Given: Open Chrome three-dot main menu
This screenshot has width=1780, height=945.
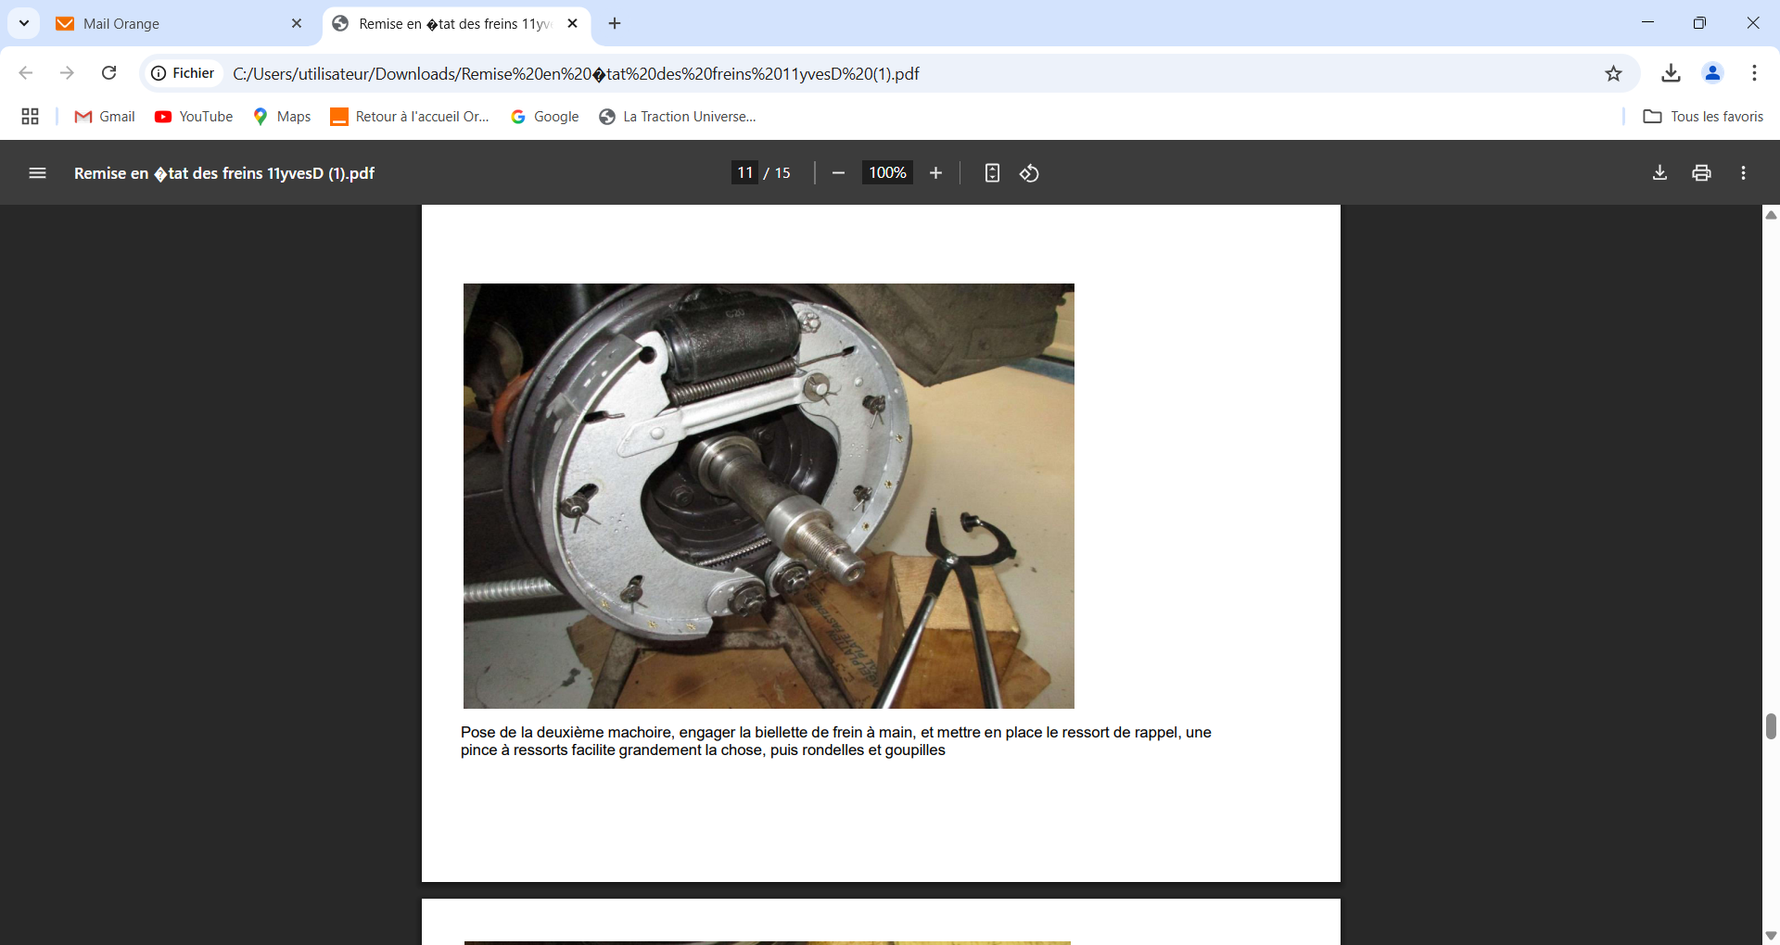Looking at the screenshot, I should [x=1754, y=73].
